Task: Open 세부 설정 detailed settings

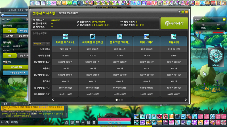Action: click(23, 30)
